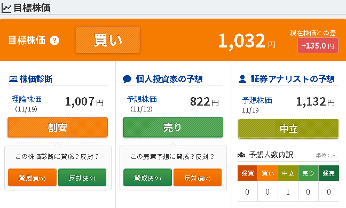Click the 予想株価 link under 個人投資家の予想
346x208 pixels.
(x=142, y=99)
